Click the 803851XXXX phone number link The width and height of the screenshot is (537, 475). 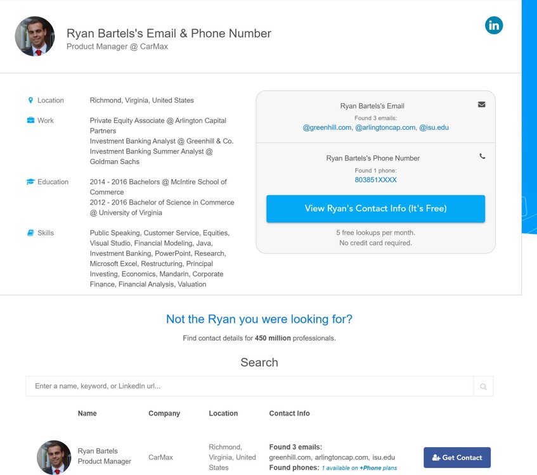click(375, 180)
